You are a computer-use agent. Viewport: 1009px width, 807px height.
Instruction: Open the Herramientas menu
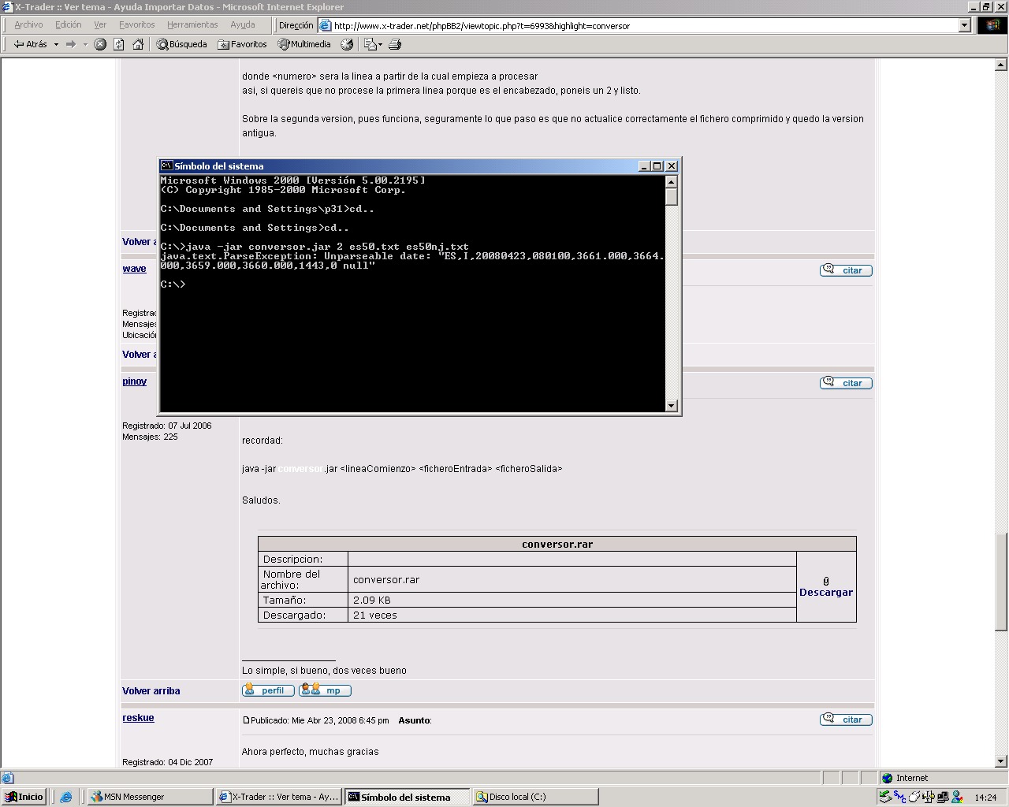(192, 25)
